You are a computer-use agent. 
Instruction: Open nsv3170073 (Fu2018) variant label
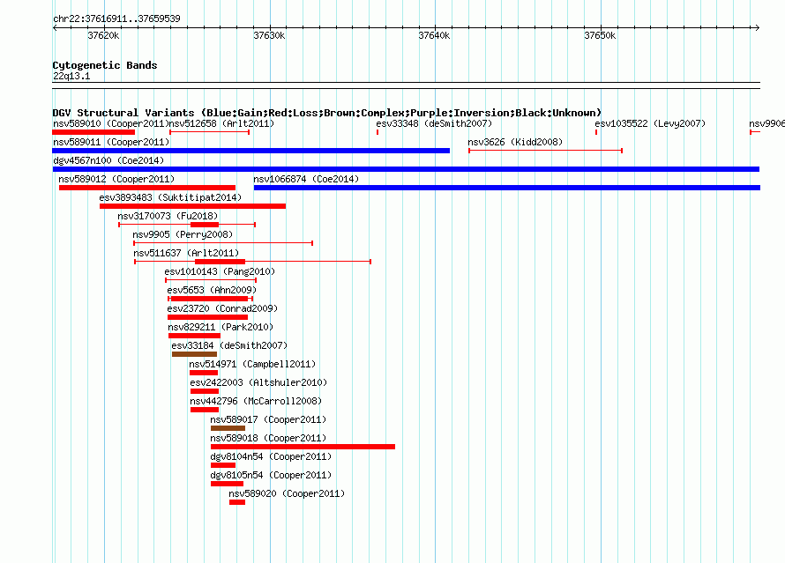(168, 216)
